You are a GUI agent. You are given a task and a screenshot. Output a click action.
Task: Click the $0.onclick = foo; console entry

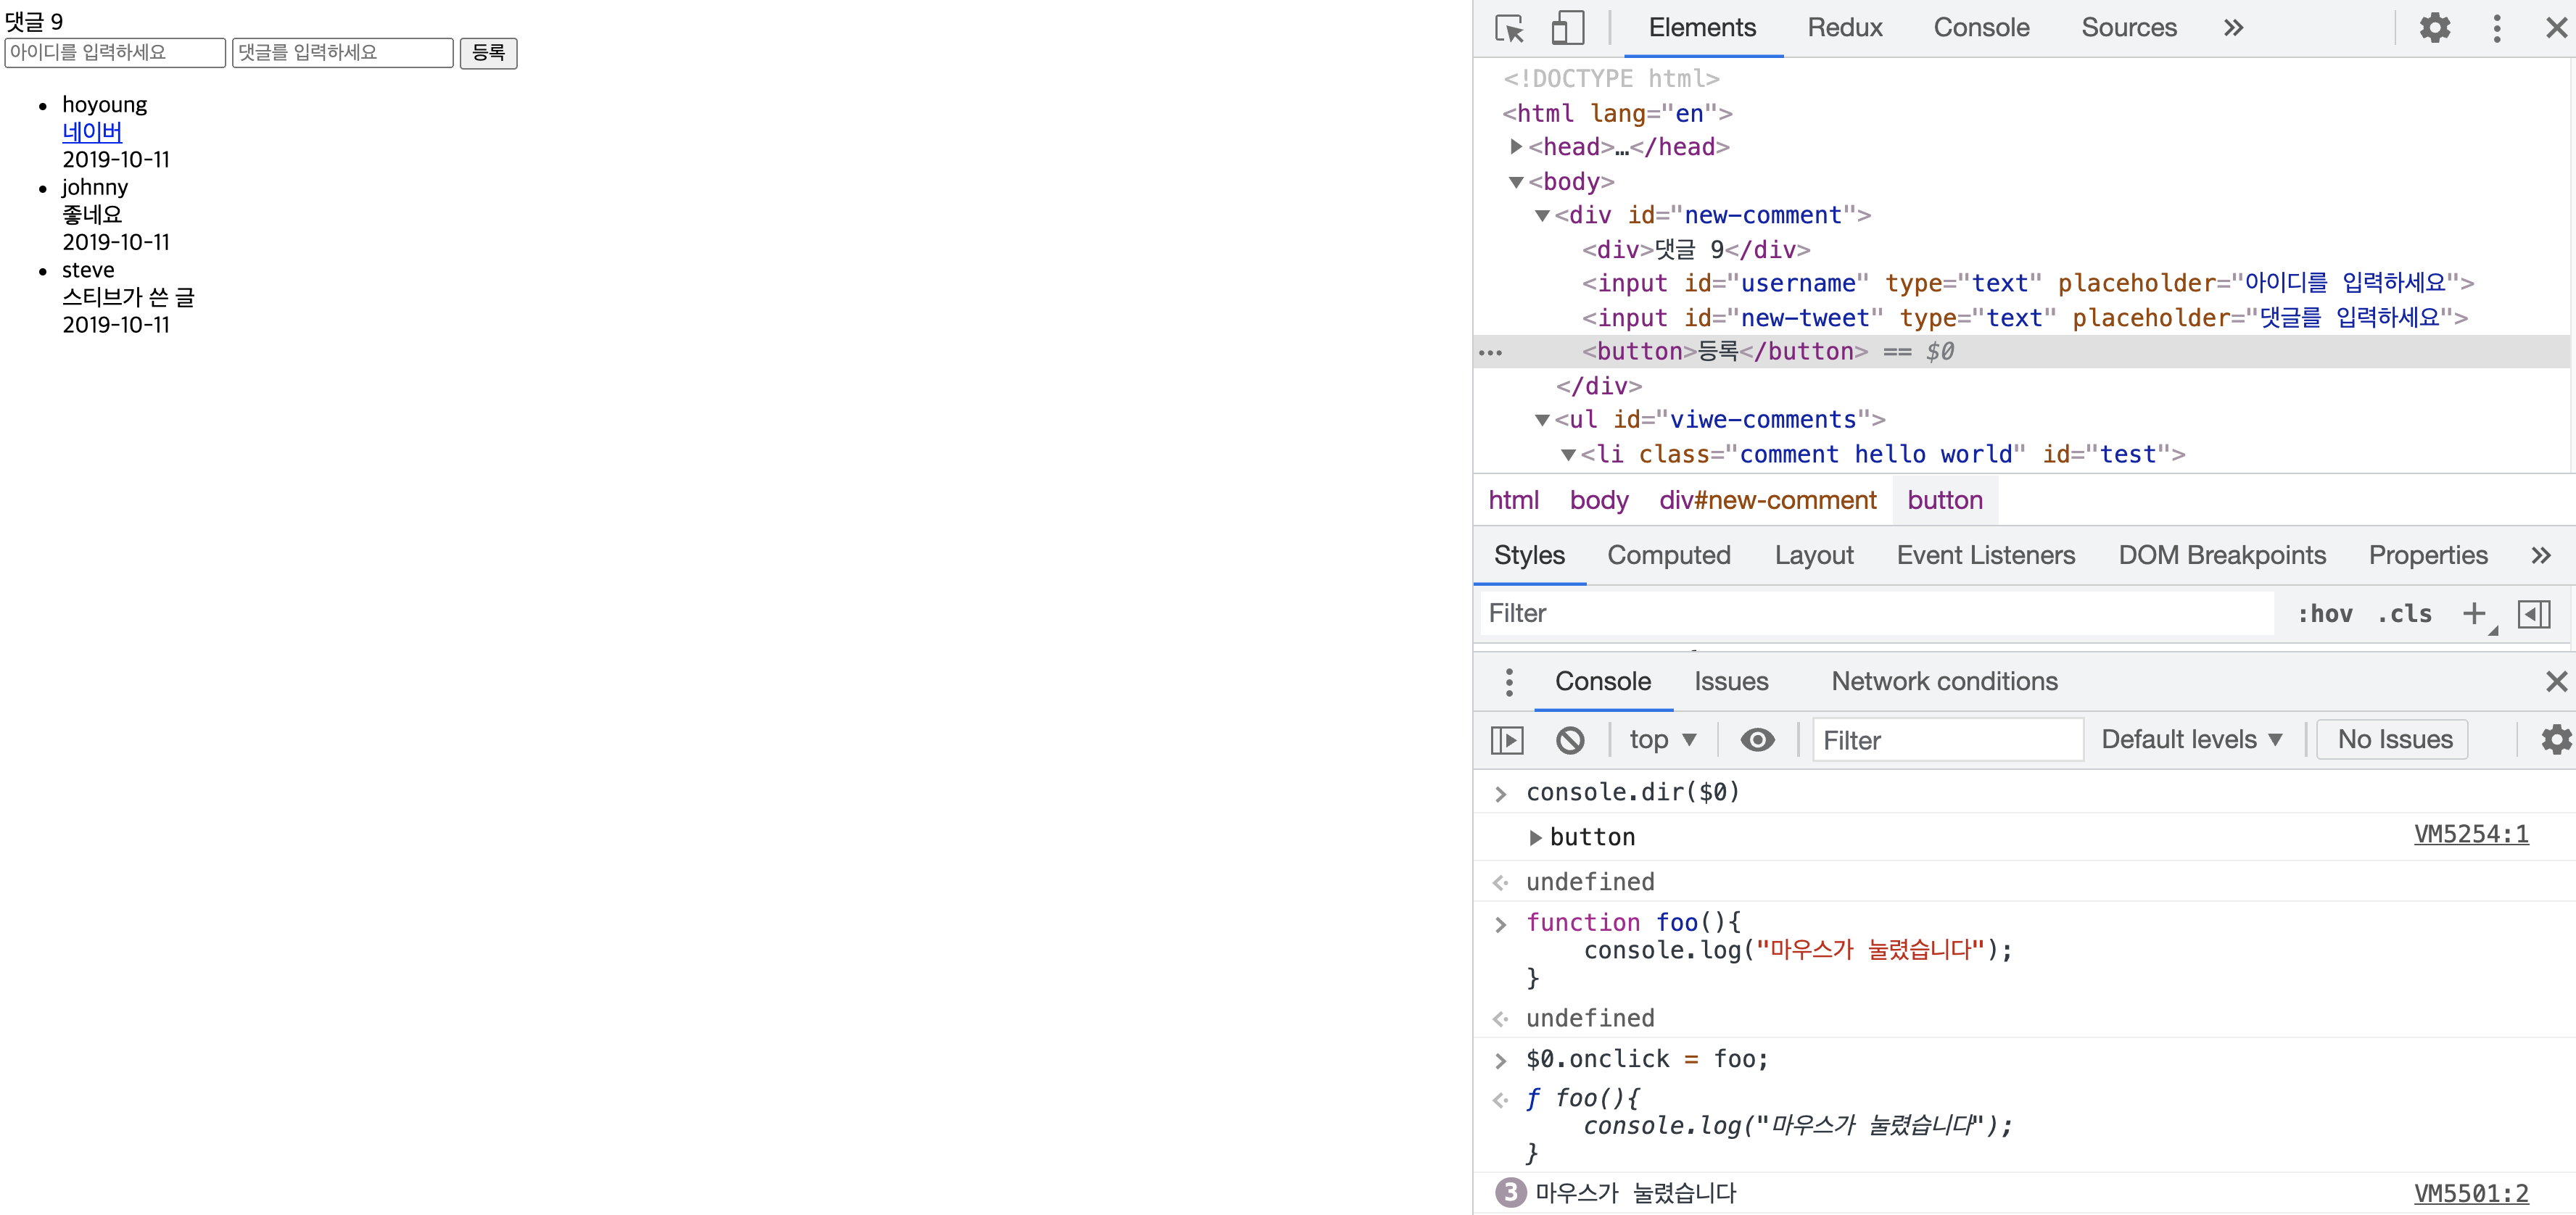[1646, 1060]
